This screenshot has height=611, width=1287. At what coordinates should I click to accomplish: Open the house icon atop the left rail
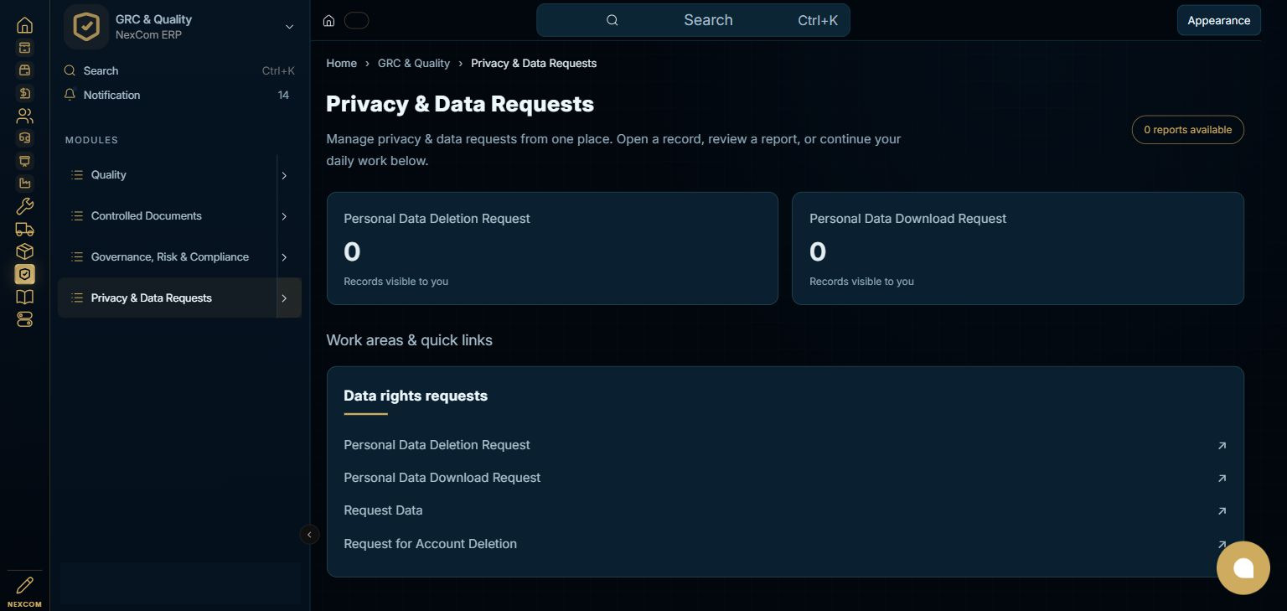coord(25,25)
